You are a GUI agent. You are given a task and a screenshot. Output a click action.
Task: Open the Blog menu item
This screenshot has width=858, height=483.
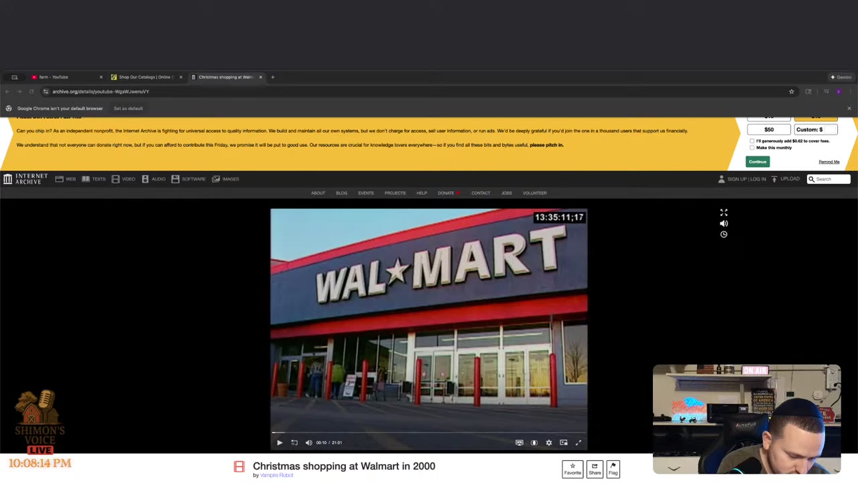click(341, 193)
